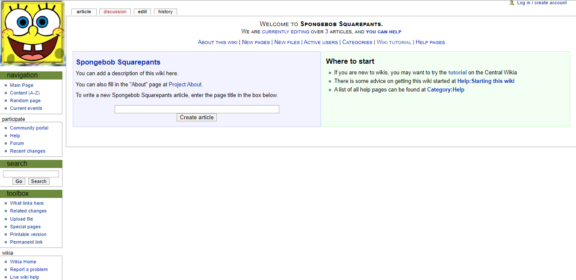The height and width of the screenshot is (280, 576).
Task: Click the new article title input box
Action: click(x=197, y=109)
